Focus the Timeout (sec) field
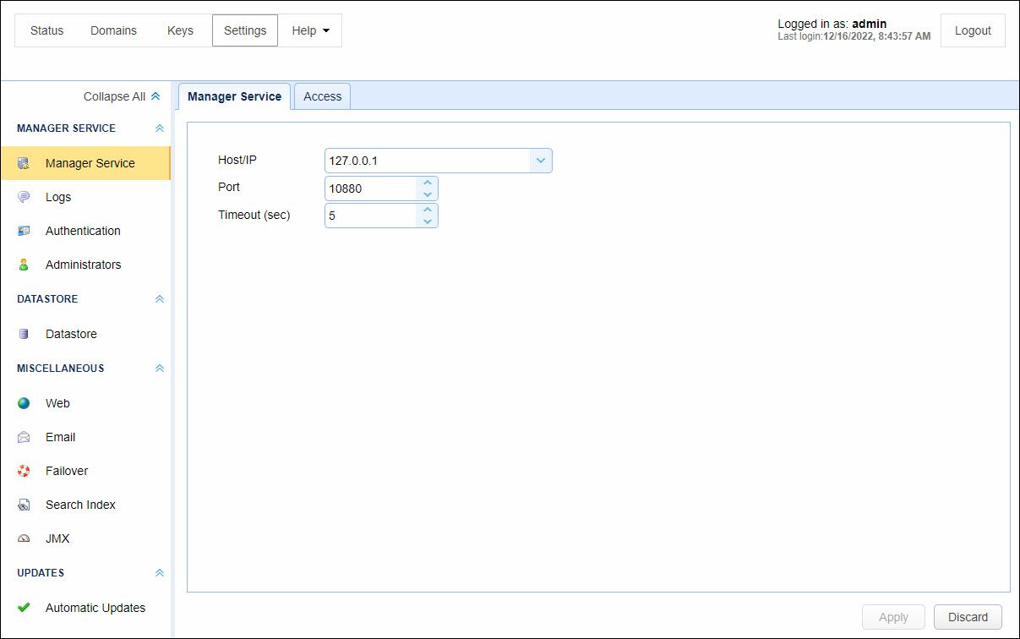 point(372,216)
